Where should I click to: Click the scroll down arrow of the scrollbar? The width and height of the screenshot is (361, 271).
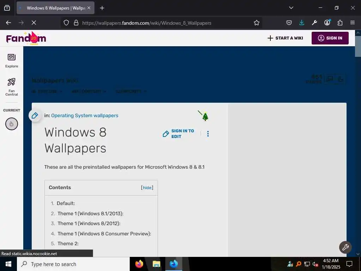[x=358, y=254]
